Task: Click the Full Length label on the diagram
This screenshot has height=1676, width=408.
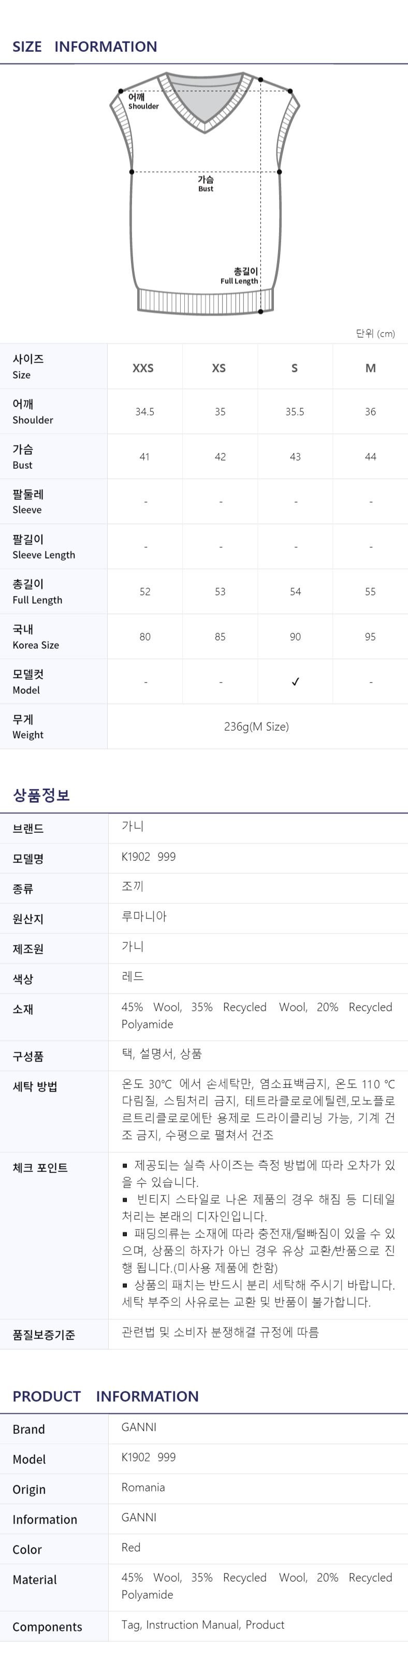Action: (x=239, y=276)
